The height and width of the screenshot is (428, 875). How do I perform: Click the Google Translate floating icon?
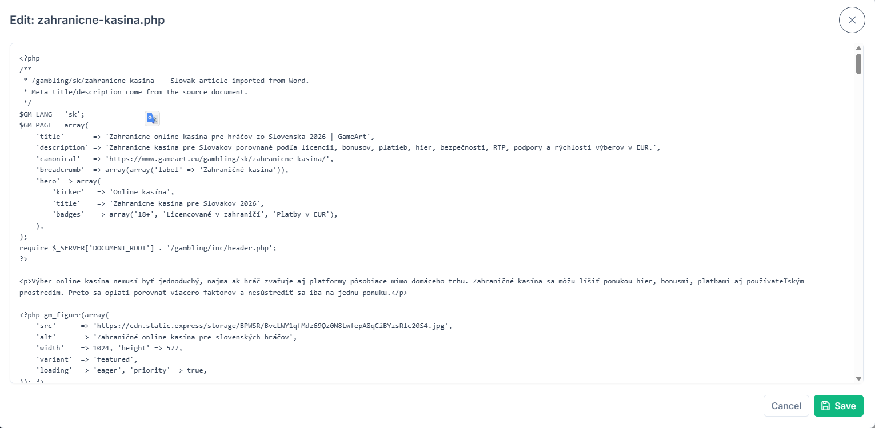click(152, 118)
